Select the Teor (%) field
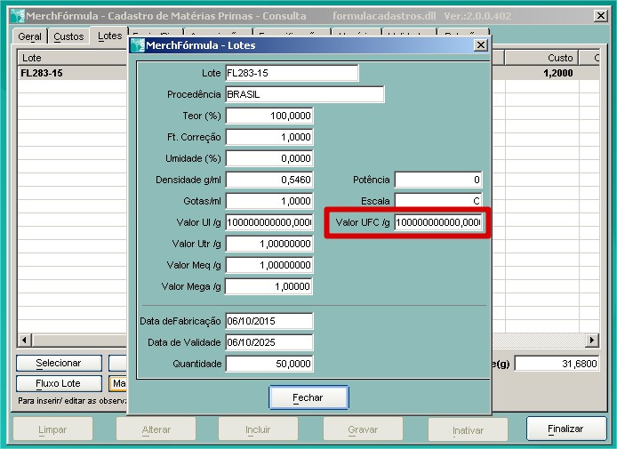 (x=269, y=116)
